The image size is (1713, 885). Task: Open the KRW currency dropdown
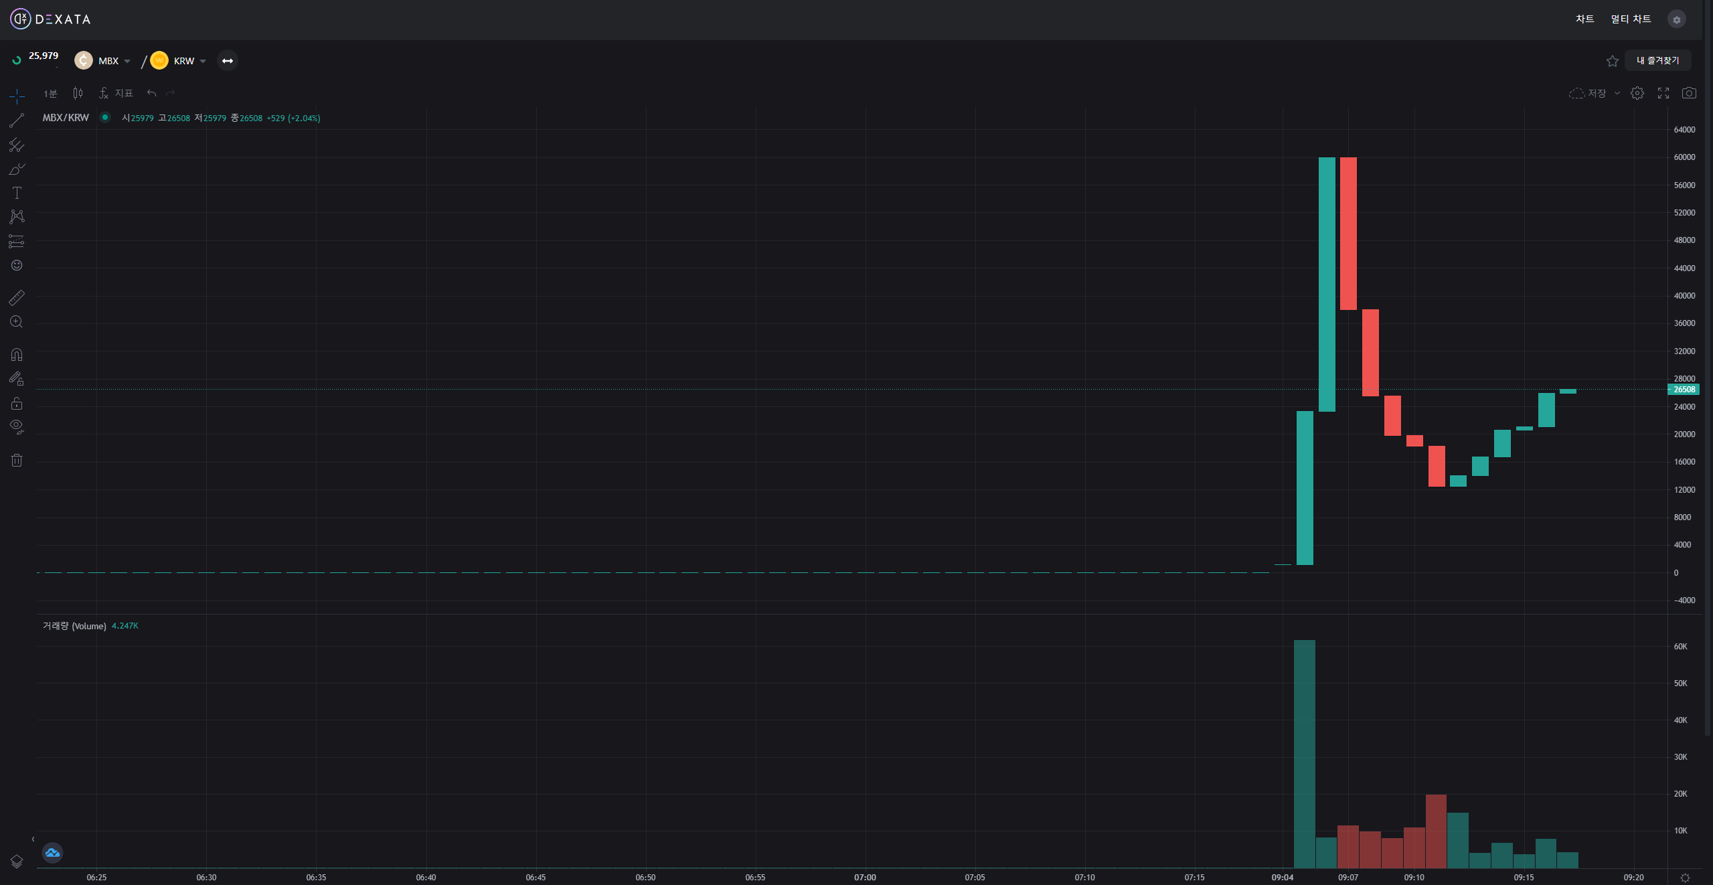(x=203, y=61)
